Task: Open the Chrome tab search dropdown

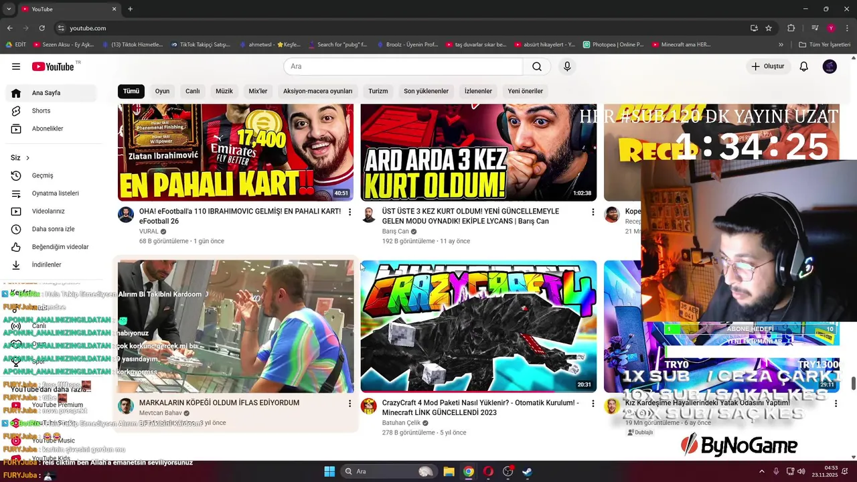Action: tap(7, 9)
